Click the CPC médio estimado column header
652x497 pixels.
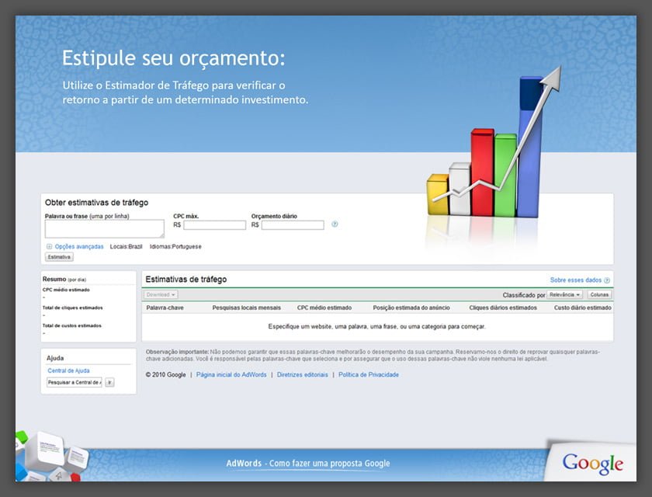[x=324, y=308]
